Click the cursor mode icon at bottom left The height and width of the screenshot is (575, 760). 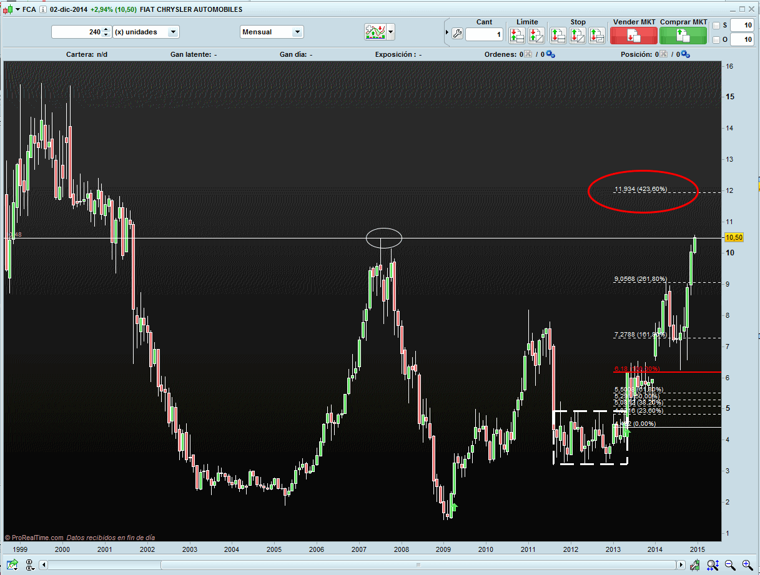[x=29, y=565]
